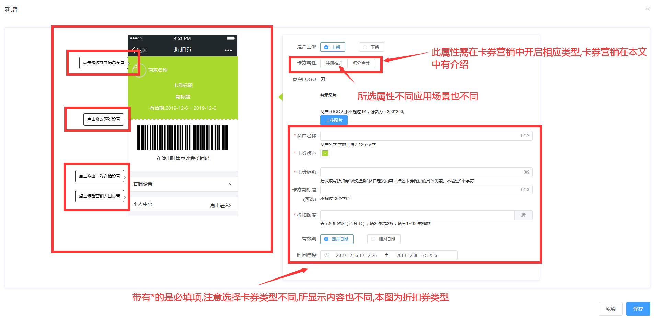Screen dimensions: 654x320
Task: Select the 积分商城 card attribute
Action: (361, 63)
